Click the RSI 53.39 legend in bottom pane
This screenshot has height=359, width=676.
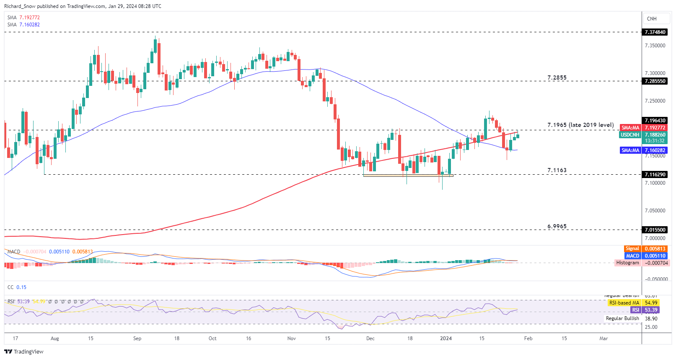pos(18,302)
